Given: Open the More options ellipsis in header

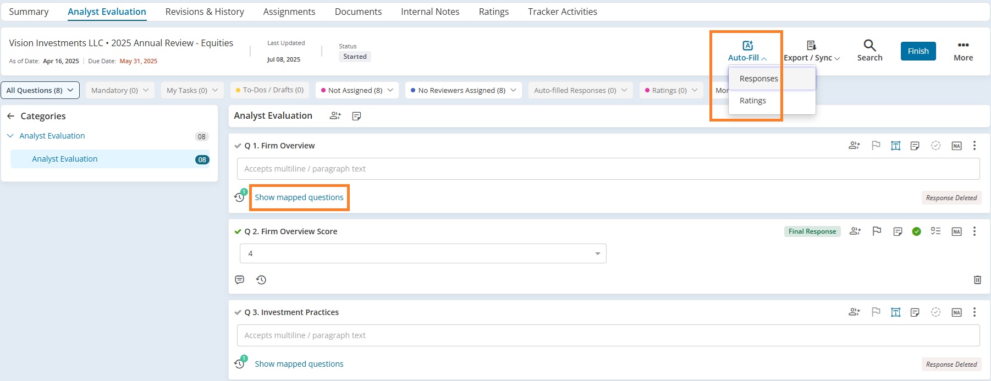Looking at the screenshot, I should pos(963,45).
